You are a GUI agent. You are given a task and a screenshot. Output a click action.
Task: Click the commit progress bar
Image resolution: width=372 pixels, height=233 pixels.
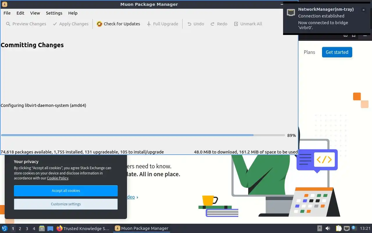pos(143,135)
